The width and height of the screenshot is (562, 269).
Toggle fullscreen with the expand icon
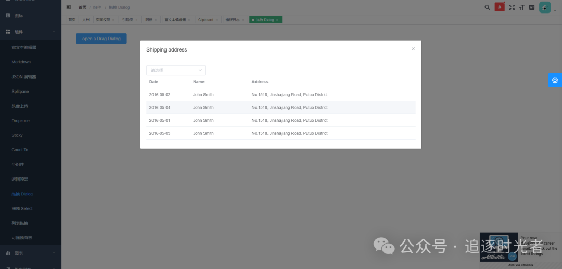point(512,7)
